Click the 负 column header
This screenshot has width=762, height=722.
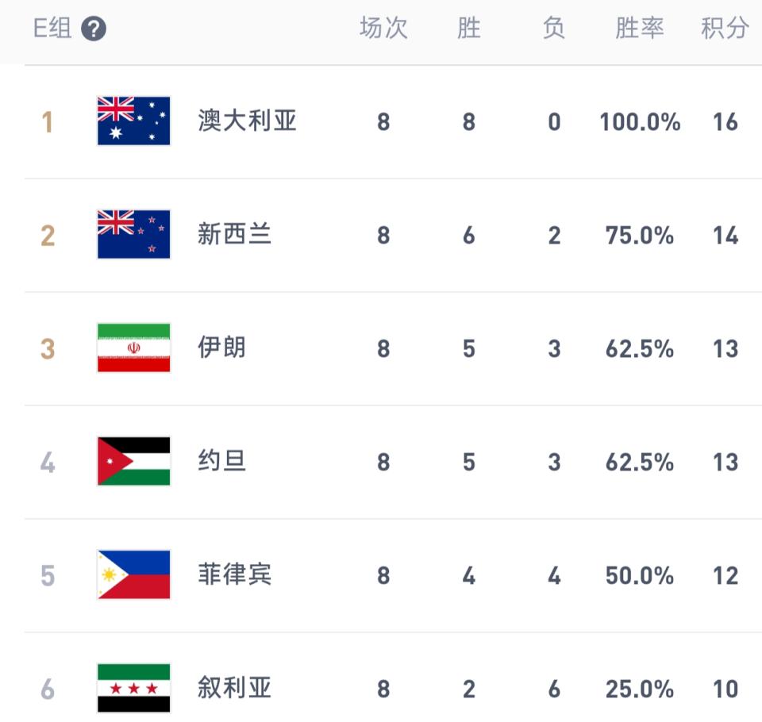click(554, 28)
